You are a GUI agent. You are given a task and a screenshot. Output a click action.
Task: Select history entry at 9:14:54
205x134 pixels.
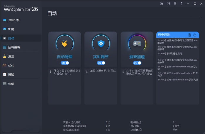click(x=177, y=42)
